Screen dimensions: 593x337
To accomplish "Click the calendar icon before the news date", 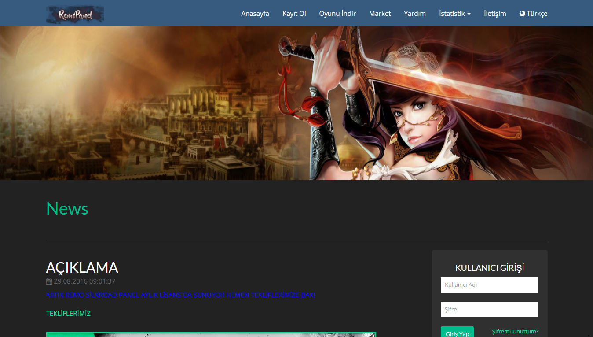I will 49,281.
